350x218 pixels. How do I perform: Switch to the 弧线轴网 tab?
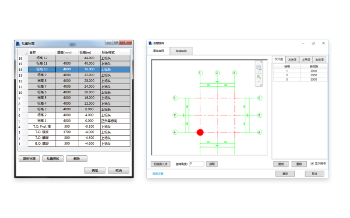tap(181, 51)
